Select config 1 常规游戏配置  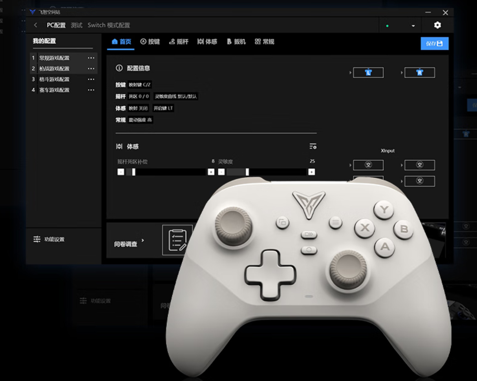(x=64, y=58)
